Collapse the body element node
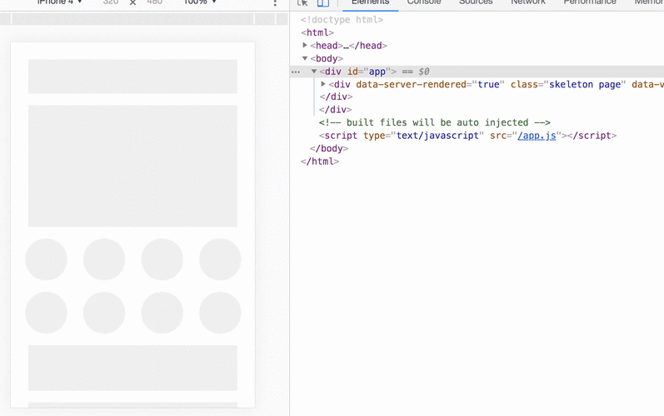Viewport: 664px width, 416px height. click(x=305, y=59)
